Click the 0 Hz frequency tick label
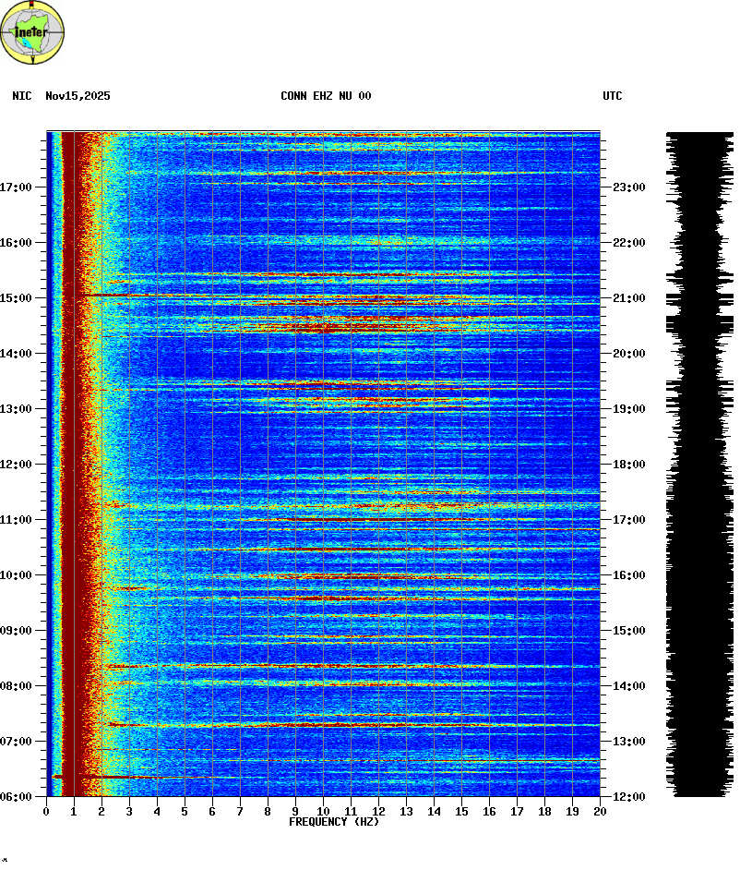 pyautogui.click(x=46, y=812)
